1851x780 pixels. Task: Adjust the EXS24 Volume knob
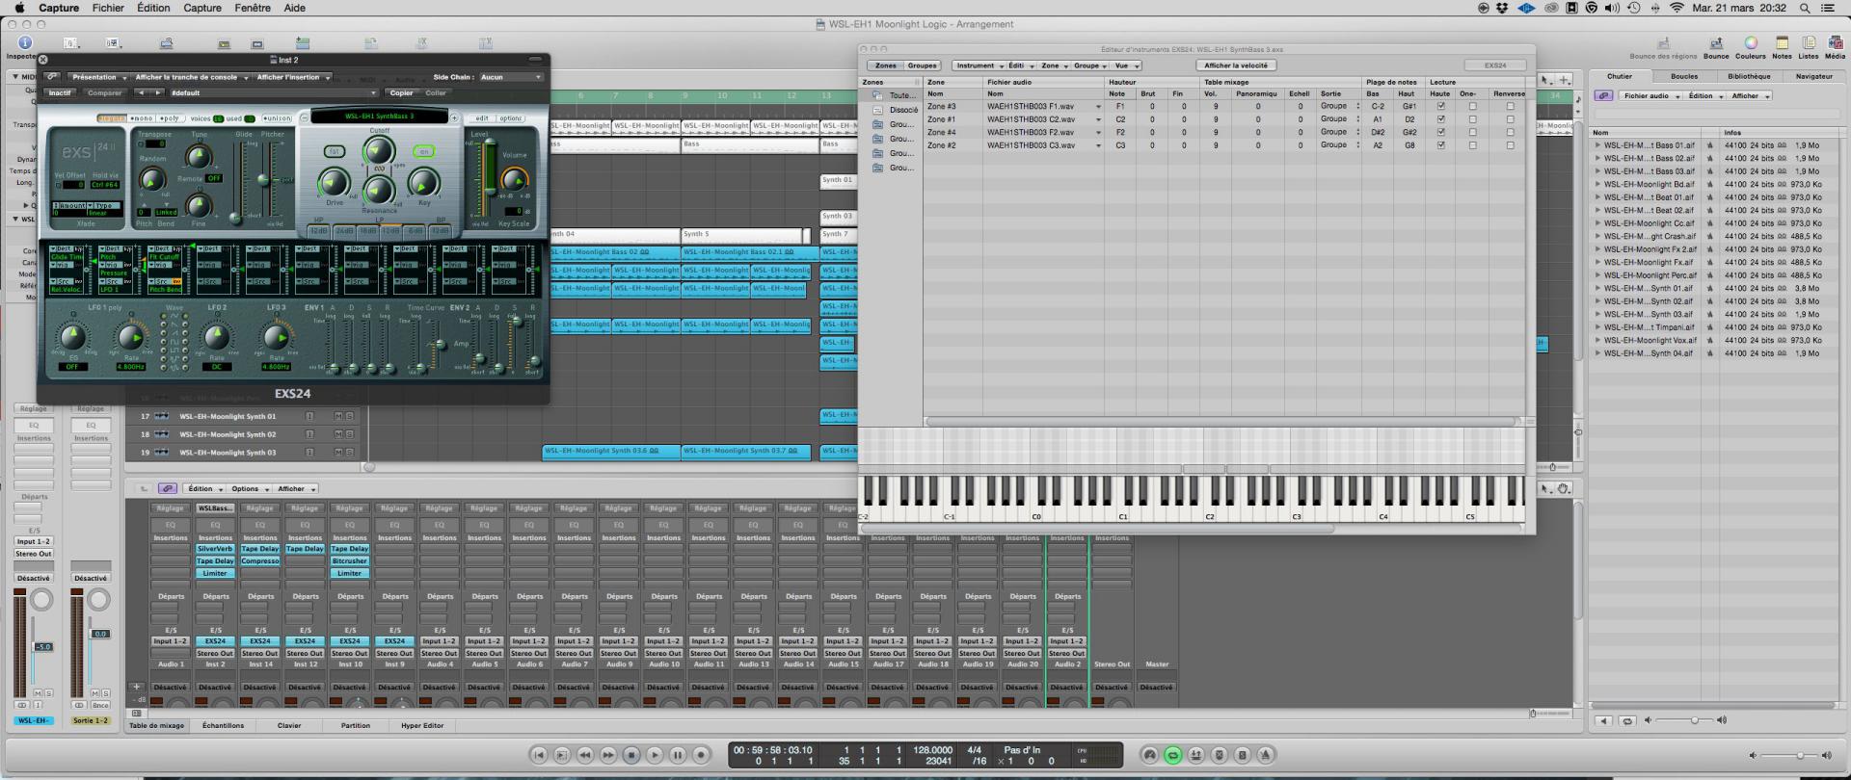[x=515, y=178]
